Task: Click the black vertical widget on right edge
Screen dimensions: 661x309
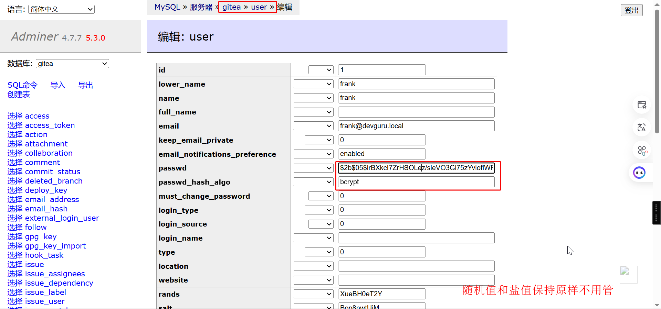Action: point(656,213)
